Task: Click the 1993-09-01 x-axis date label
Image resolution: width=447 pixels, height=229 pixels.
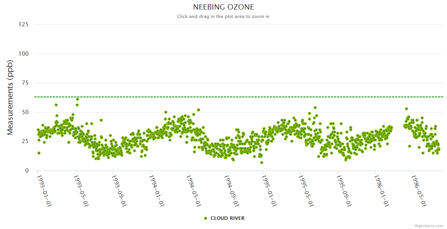Action: (x=120, y=190)
